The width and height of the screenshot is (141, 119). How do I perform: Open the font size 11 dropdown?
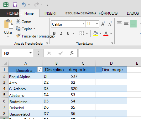(x=97, y=24)
